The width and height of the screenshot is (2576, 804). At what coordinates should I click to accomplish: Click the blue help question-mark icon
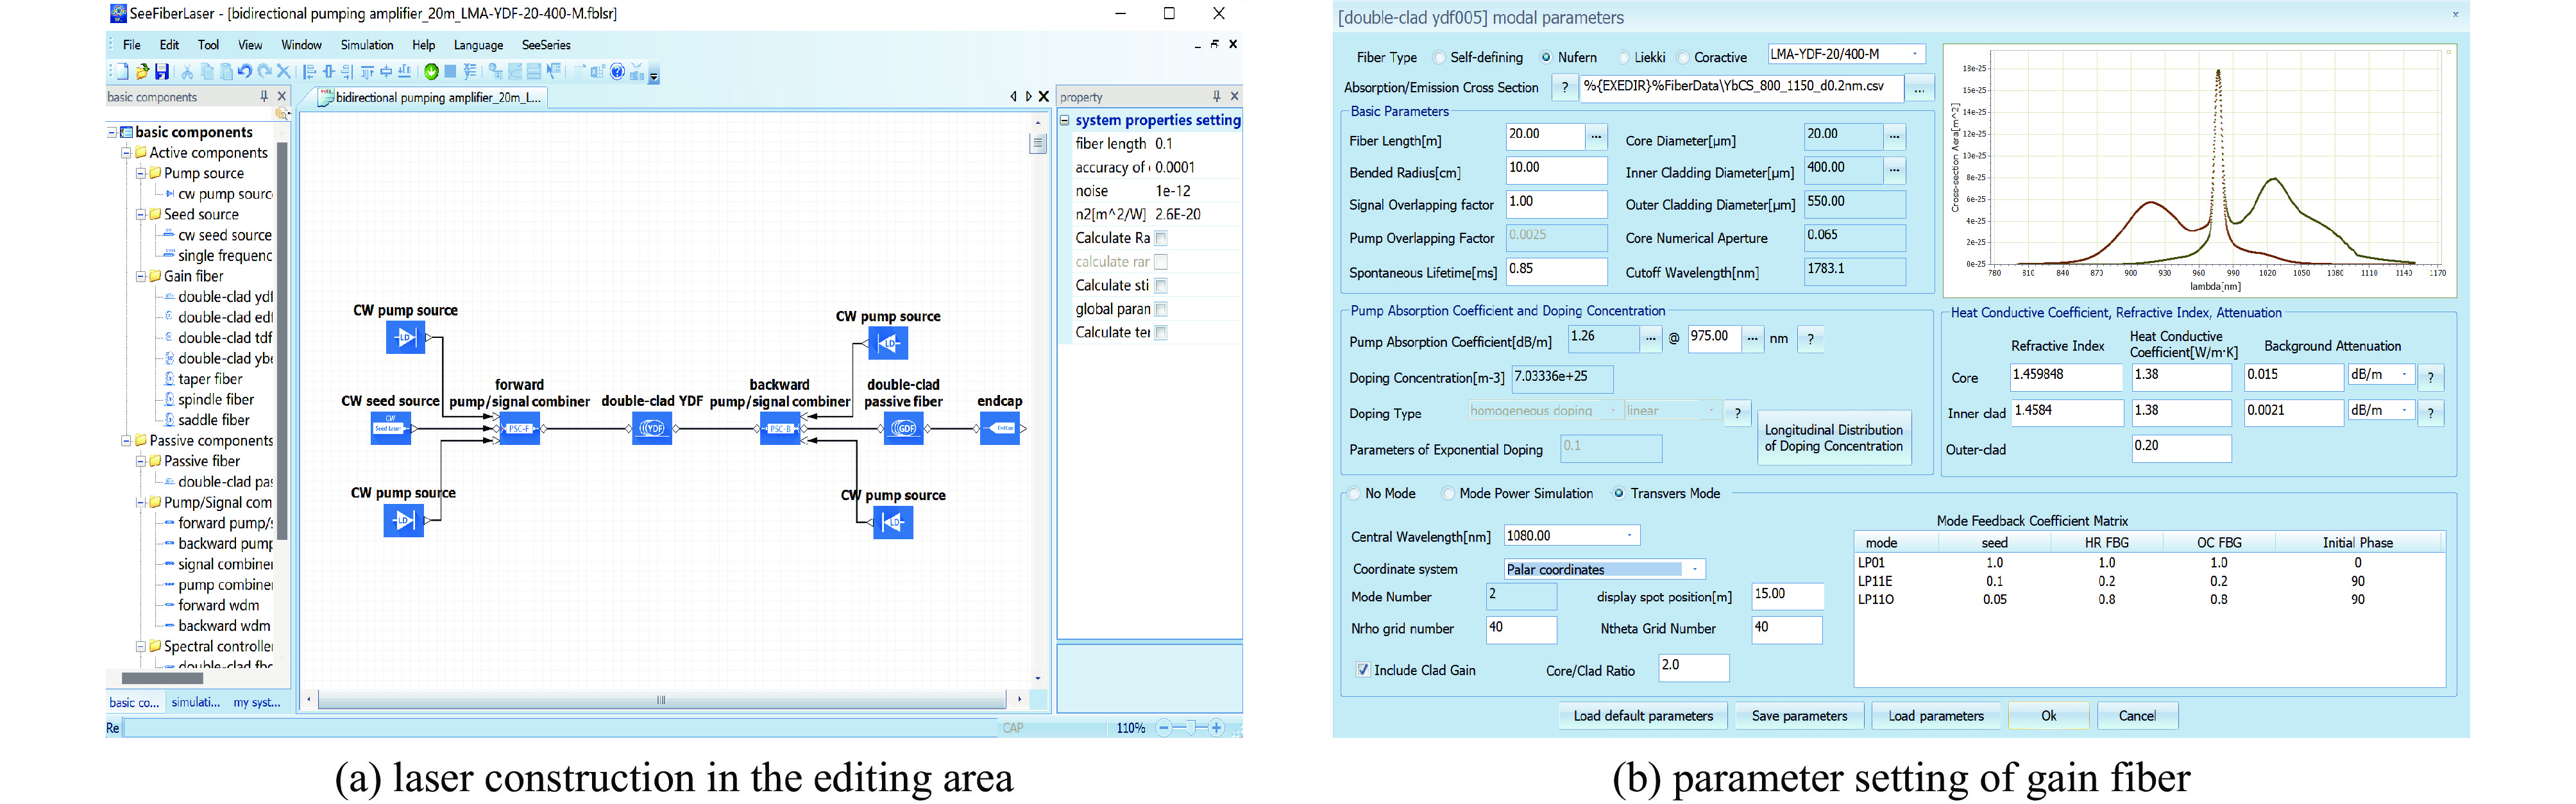click(617, 72)
